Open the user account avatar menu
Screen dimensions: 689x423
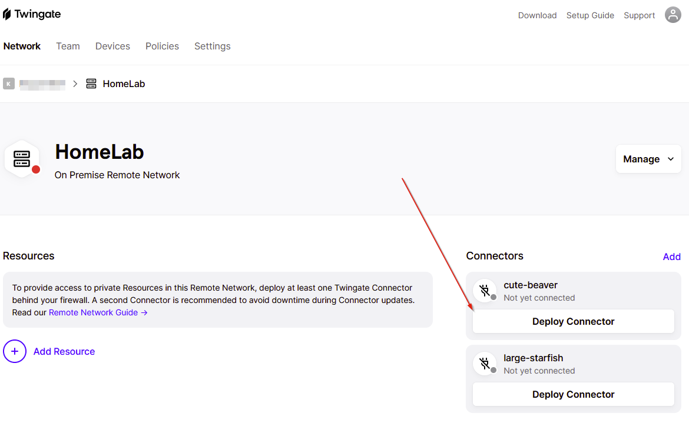pyautogui.click(x=673, y=15)
